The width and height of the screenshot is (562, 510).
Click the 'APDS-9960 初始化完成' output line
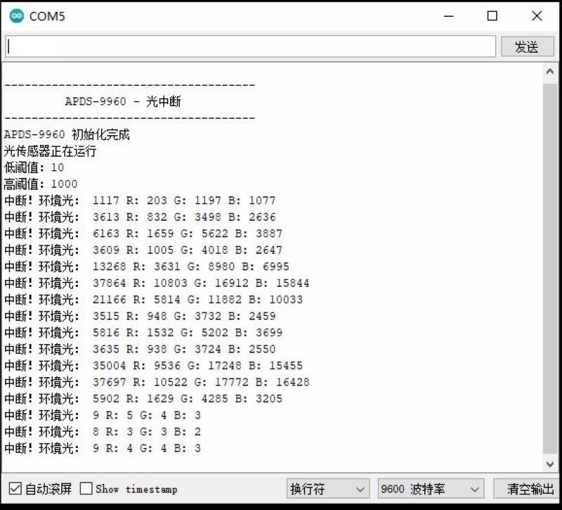[67, 134]
